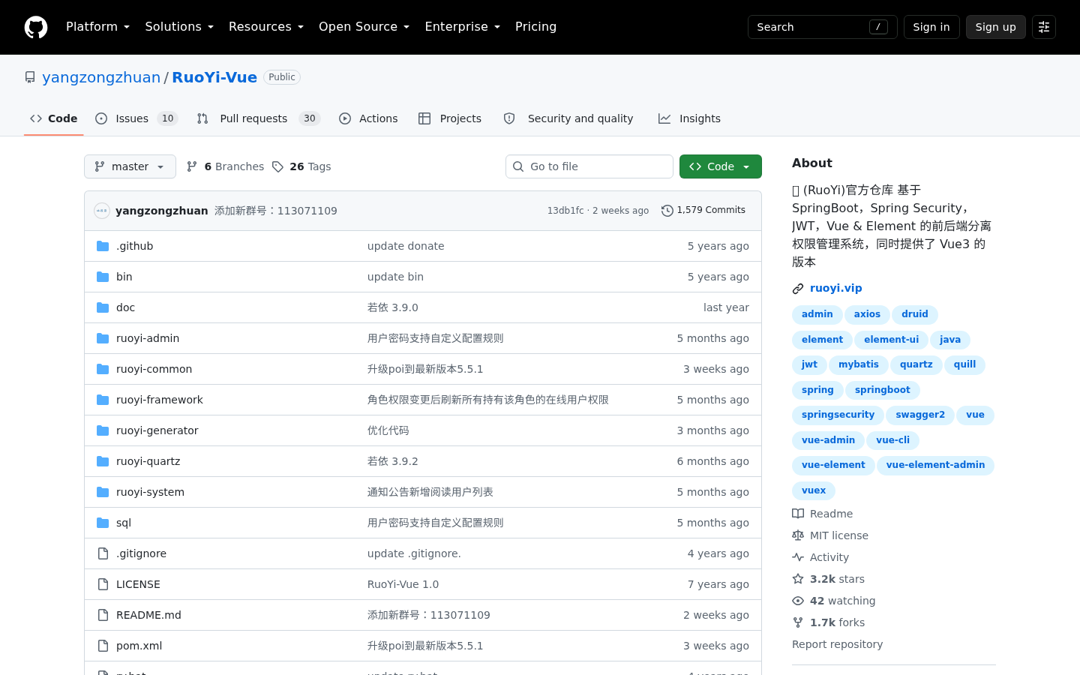Open the master branch selector dropdown
The width and height of the screenshot is (1080, 675).
pos(130,166)
